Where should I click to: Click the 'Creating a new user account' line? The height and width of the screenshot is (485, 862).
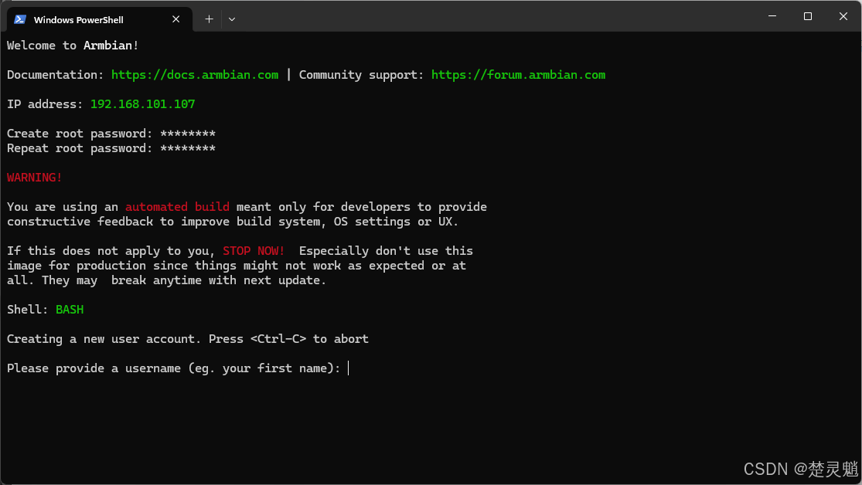[187, 339]
